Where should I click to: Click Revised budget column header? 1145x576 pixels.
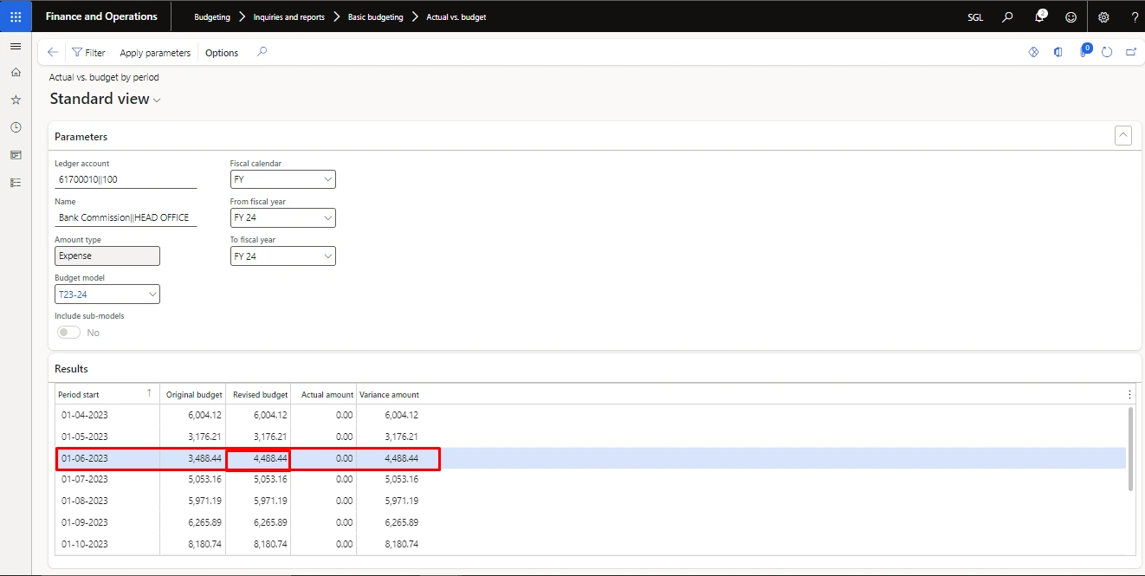point(259,394)
